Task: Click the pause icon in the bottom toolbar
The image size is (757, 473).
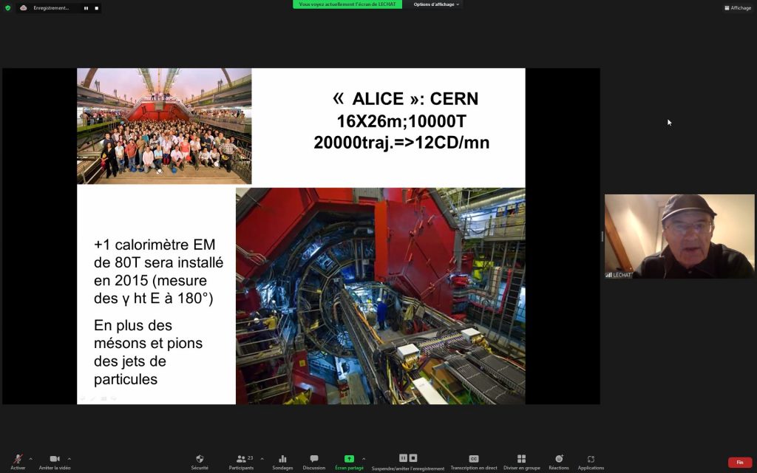Action: click(403, 458)
